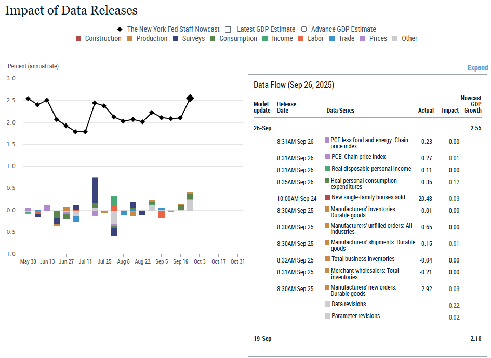491x358 pixels.
Task: Toggle the Construction legend swatch
Action: click(78, 38)
